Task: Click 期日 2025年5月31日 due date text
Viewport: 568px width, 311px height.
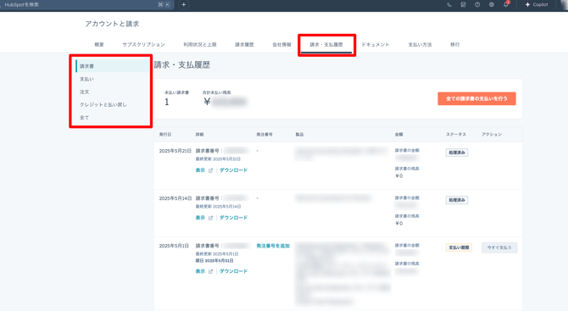Action: tap(214, 261)
